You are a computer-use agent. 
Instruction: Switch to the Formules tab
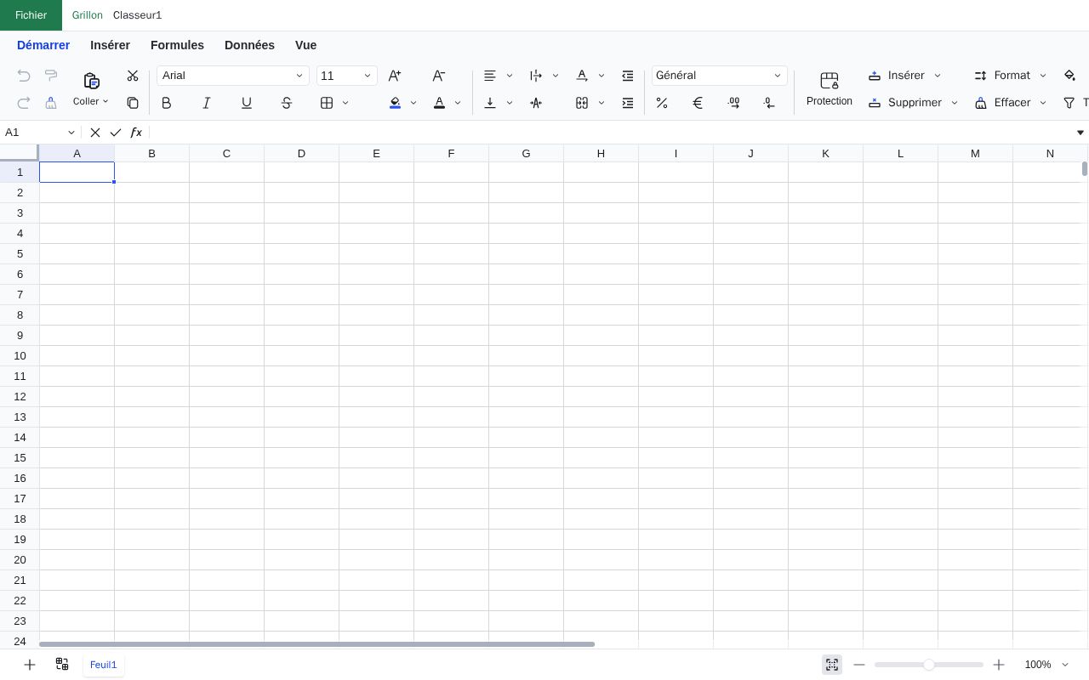[177, 45]
